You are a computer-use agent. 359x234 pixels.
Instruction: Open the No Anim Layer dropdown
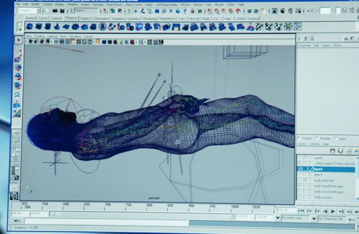(277, 218)
